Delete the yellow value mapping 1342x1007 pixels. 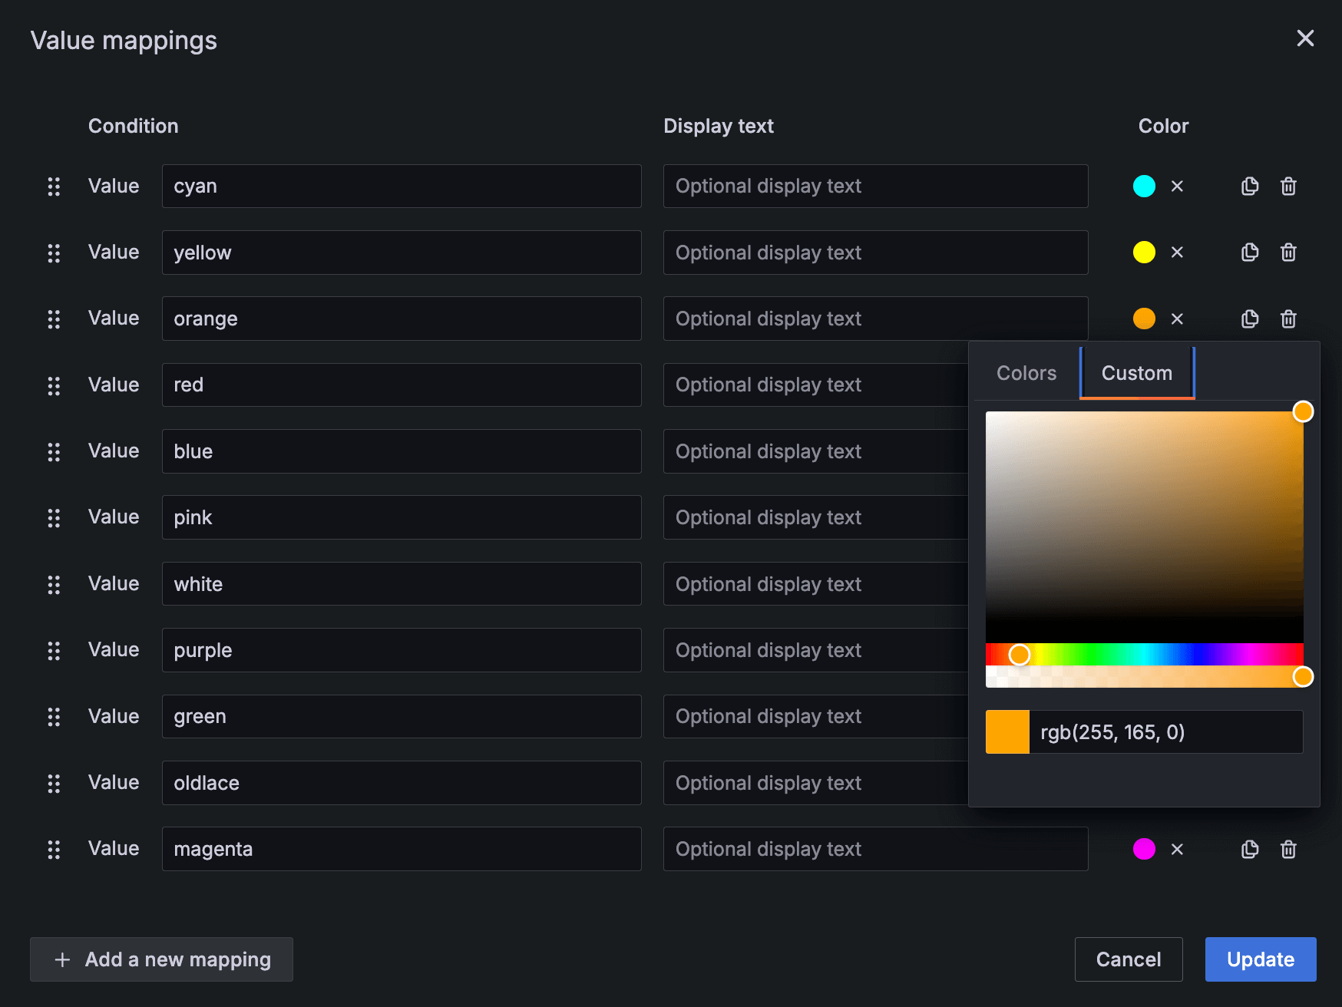tap(1288, 253)
